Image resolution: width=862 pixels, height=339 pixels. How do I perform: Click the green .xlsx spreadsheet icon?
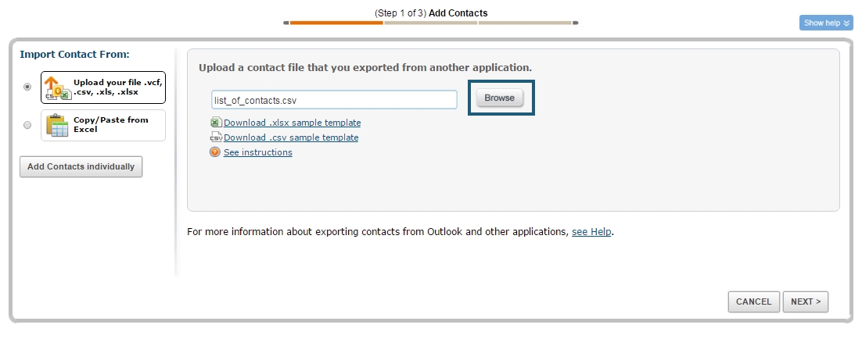click(216, 123)
